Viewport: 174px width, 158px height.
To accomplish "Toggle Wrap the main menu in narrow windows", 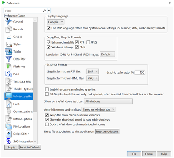I will pos(47,115).
